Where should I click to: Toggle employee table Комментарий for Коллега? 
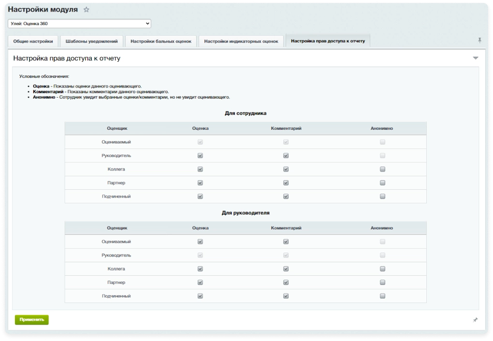pos(286,169)
